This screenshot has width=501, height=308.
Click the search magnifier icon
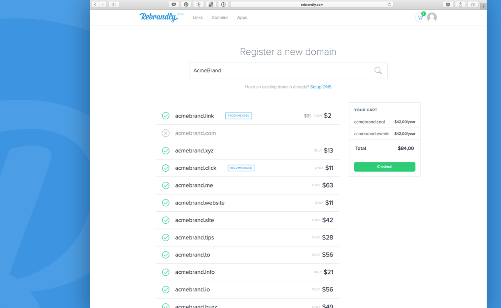coord(378,70)
